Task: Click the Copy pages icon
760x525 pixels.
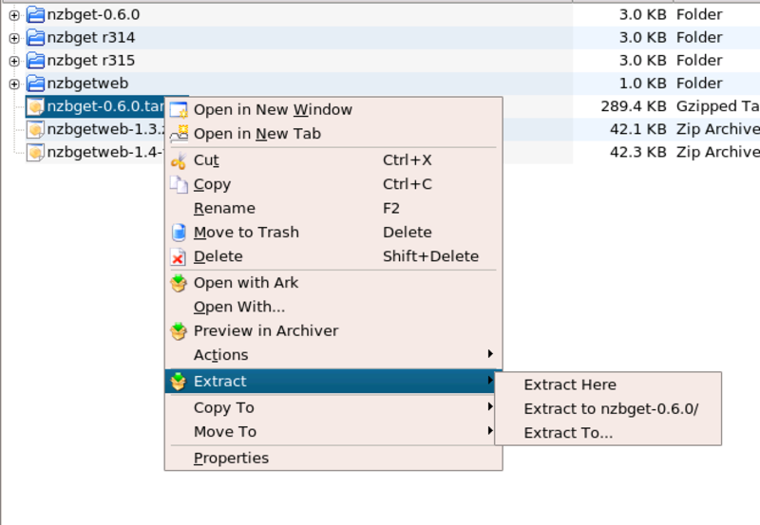Action: pyautogui.click(x=179, y=184)
